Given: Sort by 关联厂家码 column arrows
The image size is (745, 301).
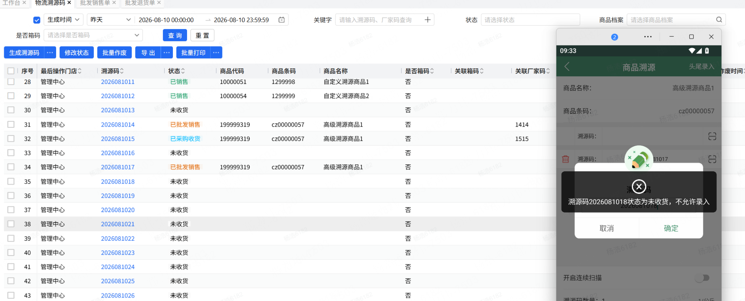Looking at the screenshot, I should (x=548, y=71).
